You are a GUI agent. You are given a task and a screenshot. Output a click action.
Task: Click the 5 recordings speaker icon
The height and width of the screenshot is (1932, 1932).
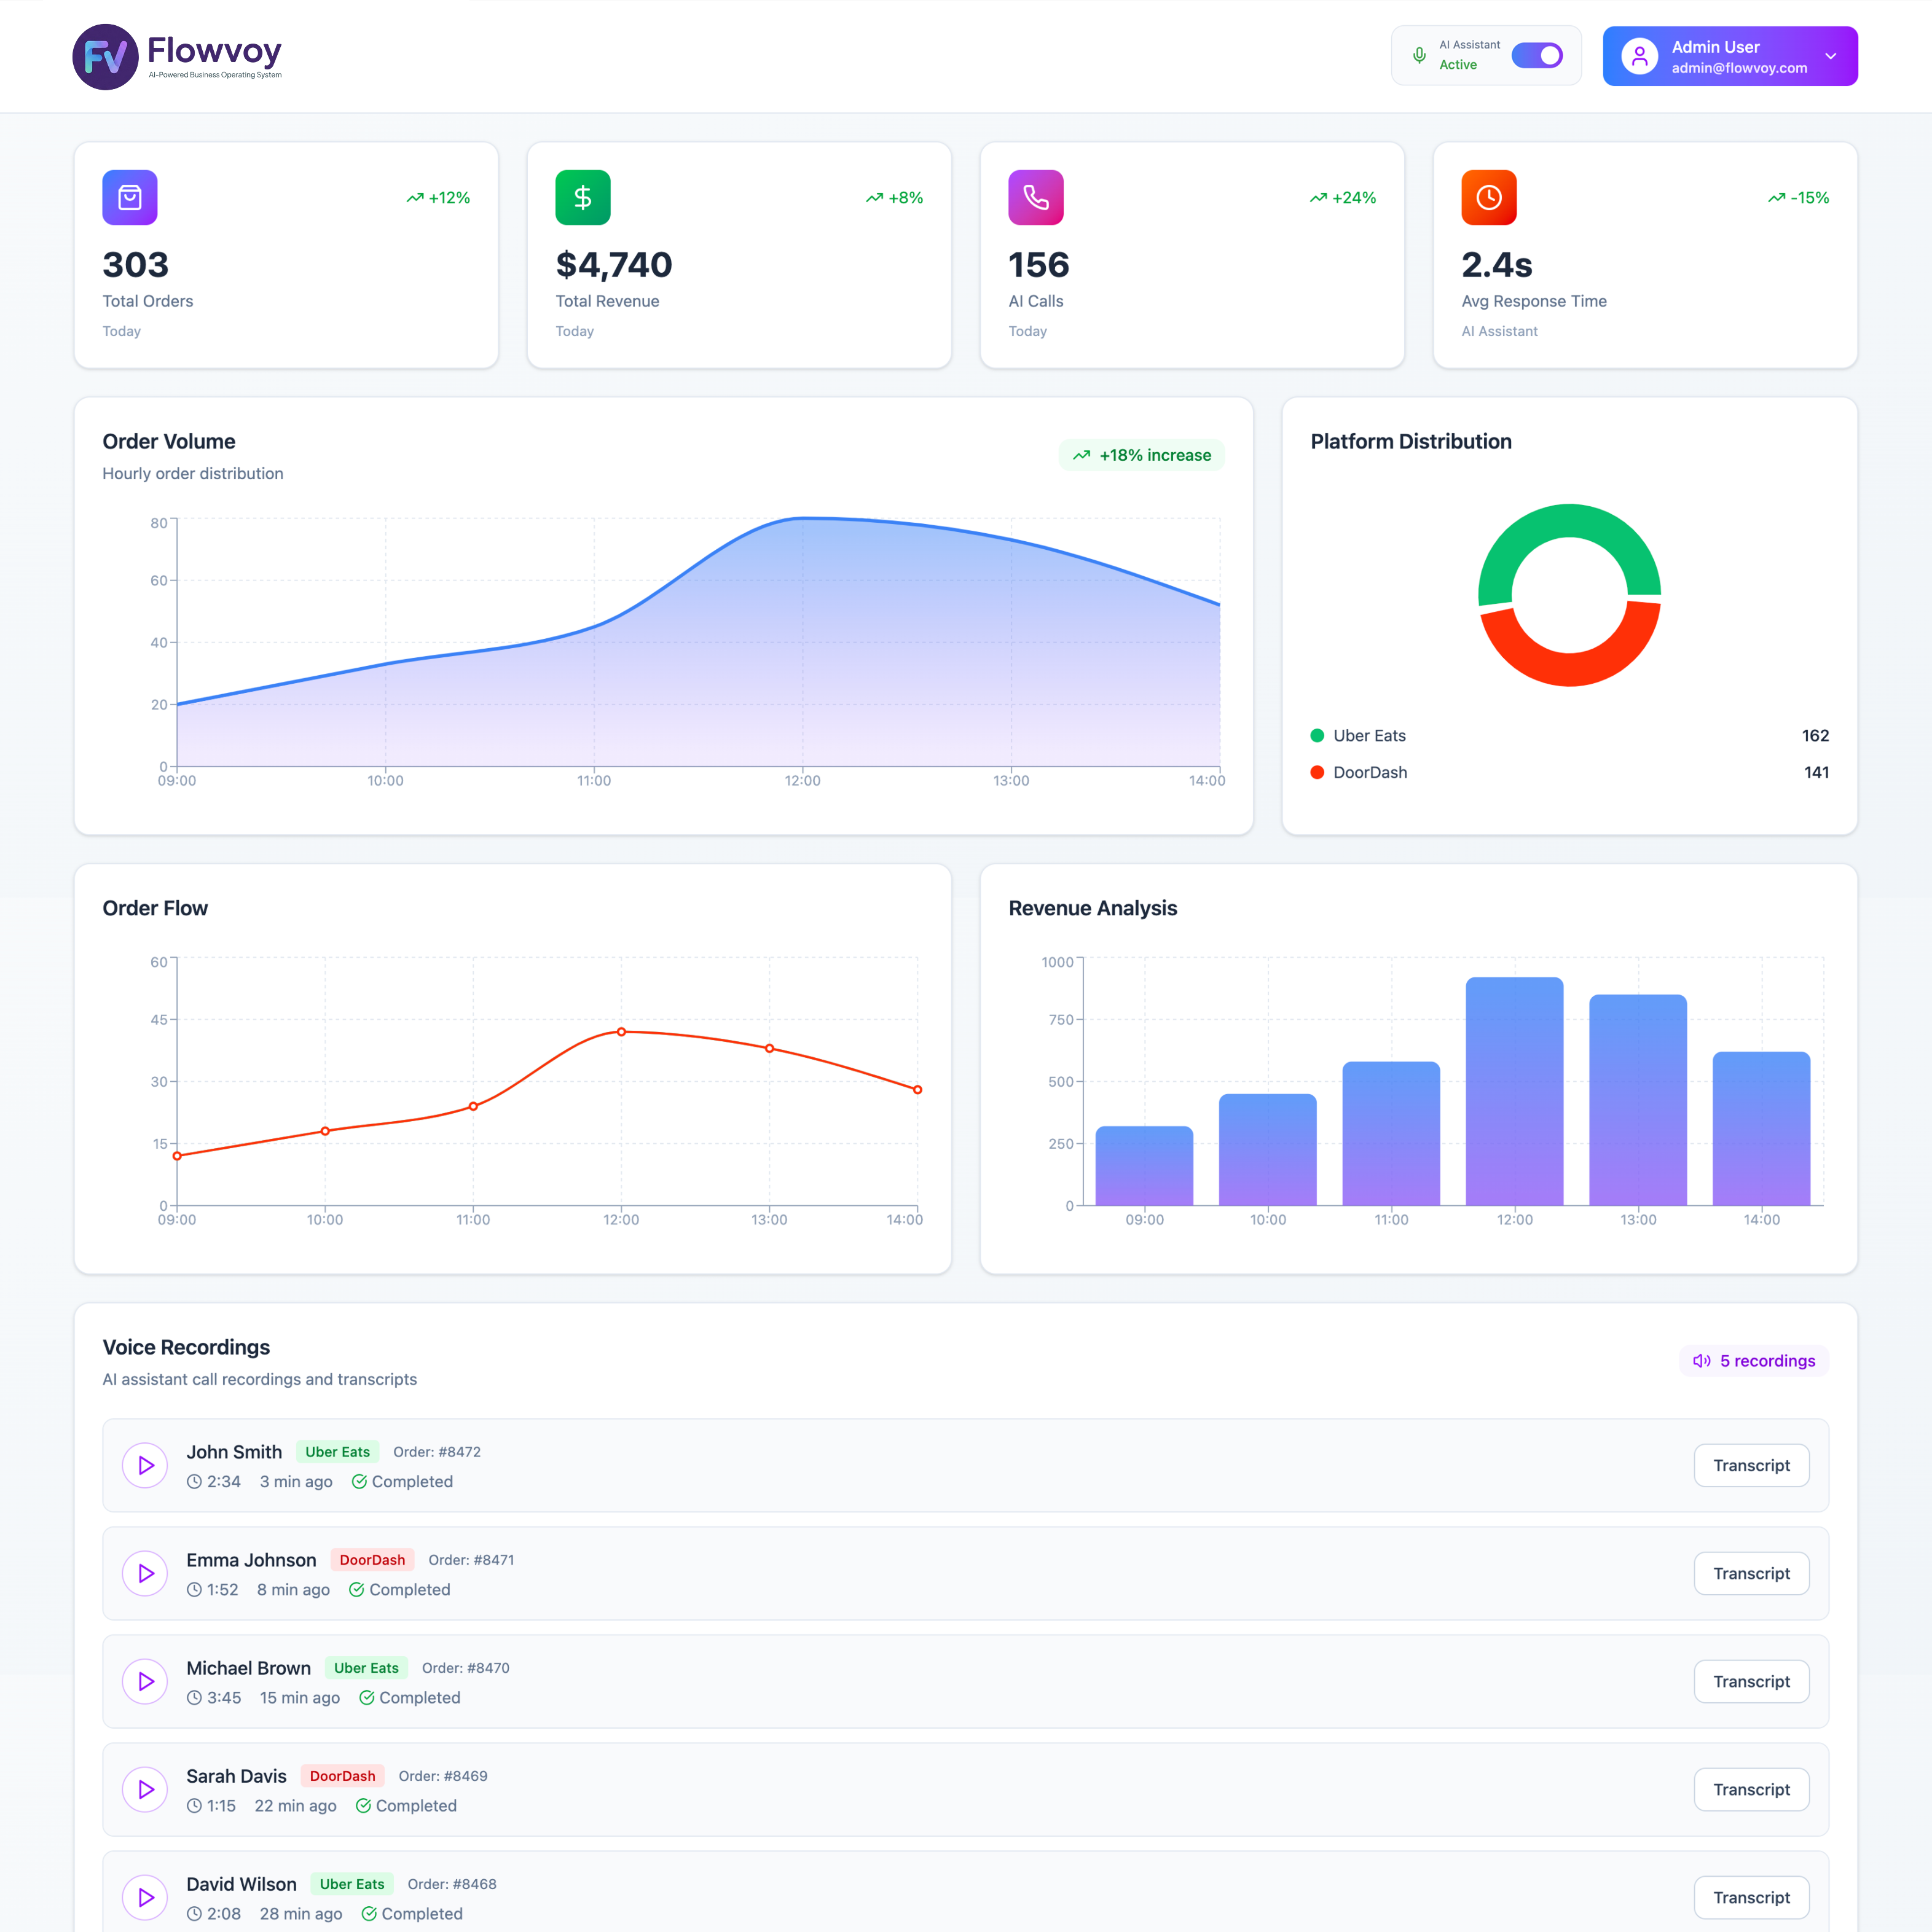coord(1701,1361)
